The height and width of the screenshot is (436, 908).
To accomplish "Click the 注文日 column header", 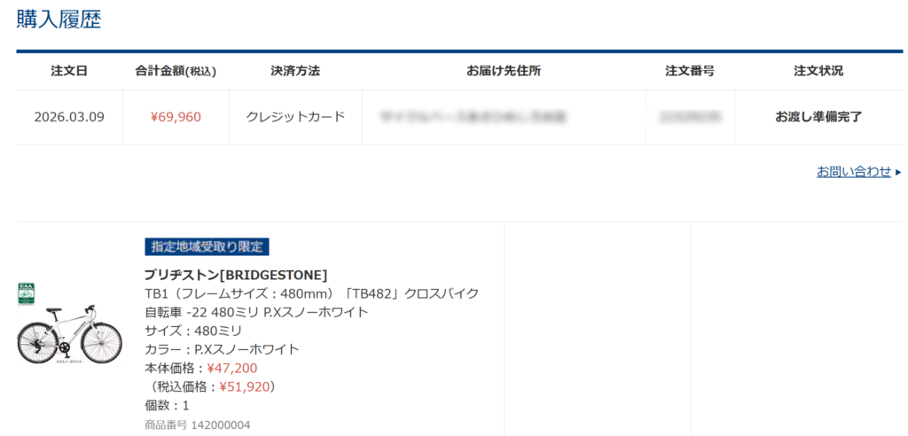I will pos(69,71).
